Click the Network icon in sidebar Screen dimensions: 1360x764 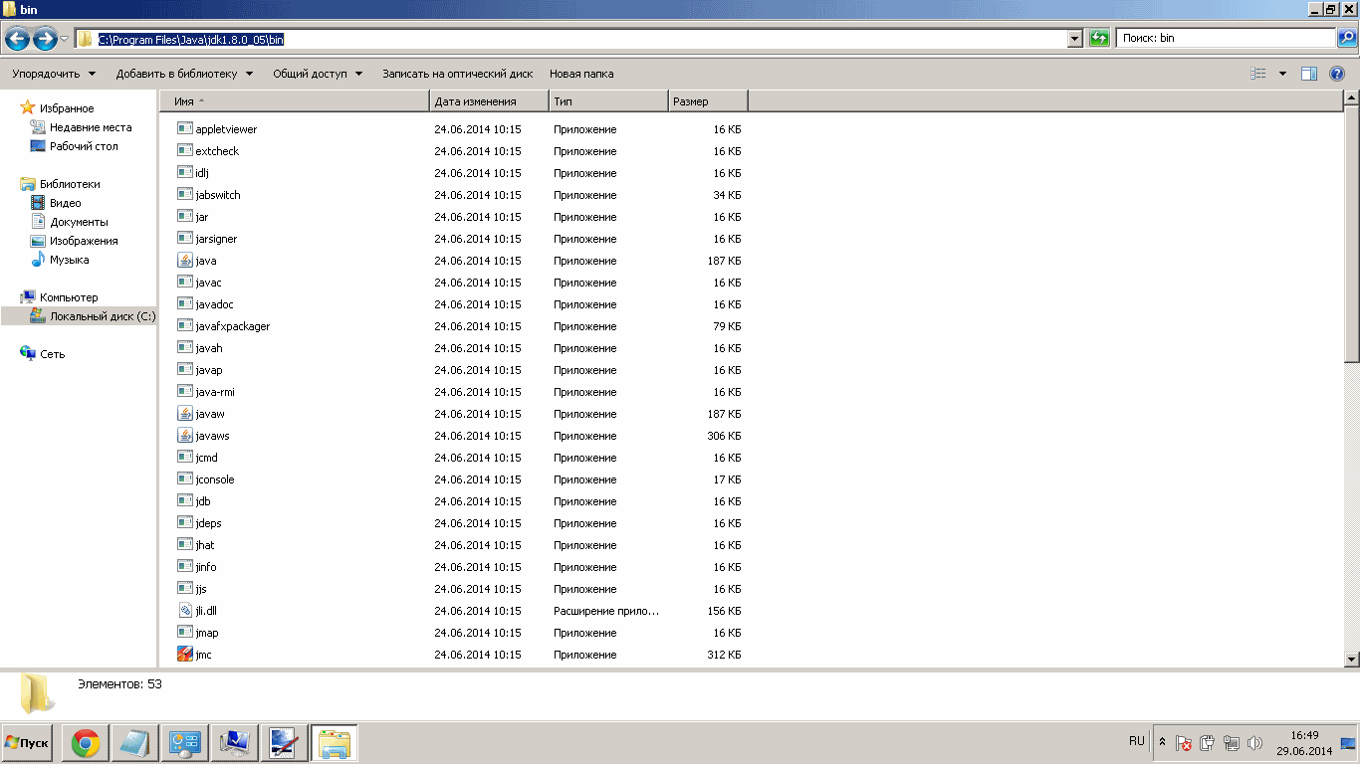coord(28,354)
